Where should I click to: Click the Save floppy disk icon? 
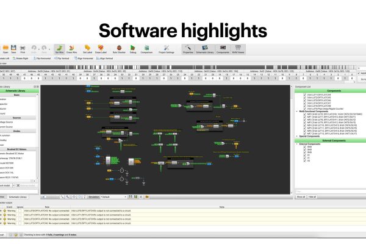(13, 49)
